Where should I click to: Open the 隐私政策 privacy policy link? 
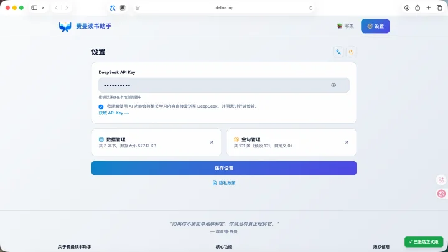[x=224, y=183]
